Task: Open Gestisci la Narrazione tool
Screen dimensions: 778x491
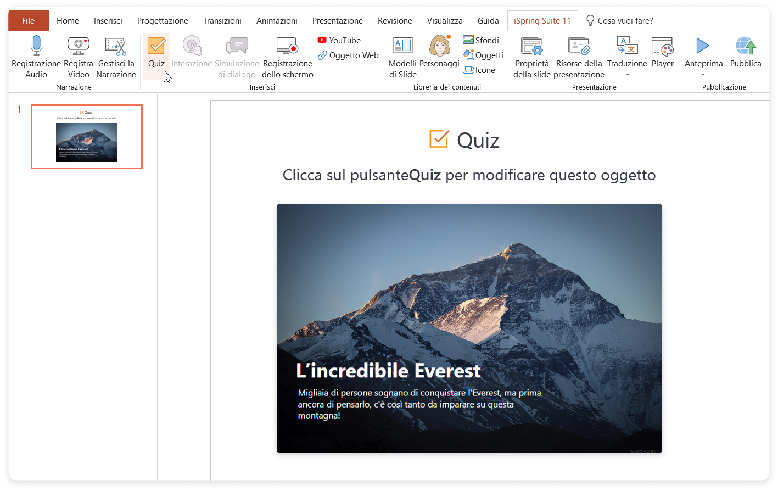Action: [116, 46]
